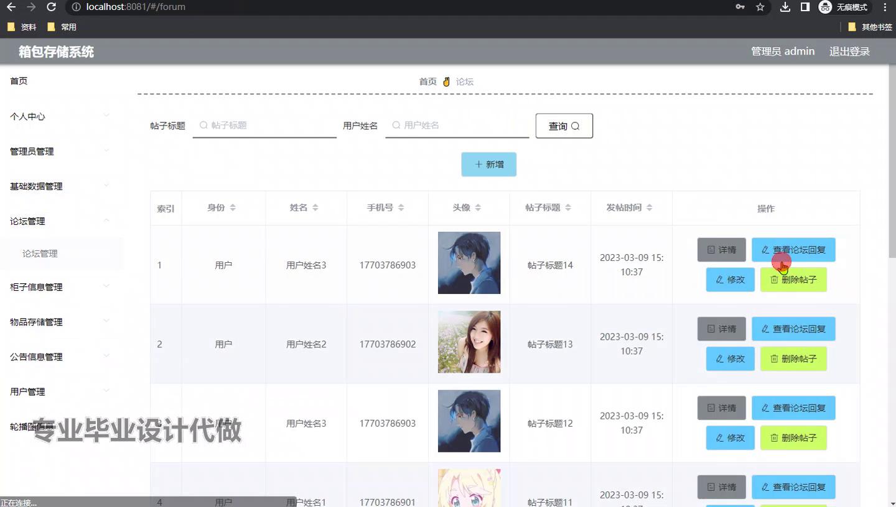The image size is (896, 507).
Task: Expand the 基础数据管理 menu chevron
Action: (106, 185)
